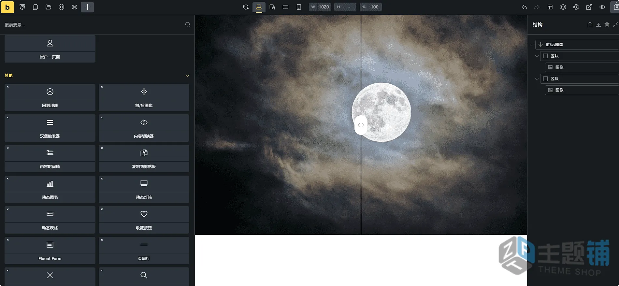
Task: Open the WordPress dashboard icon
Action: pyautogui.click(x=576, y=7)
